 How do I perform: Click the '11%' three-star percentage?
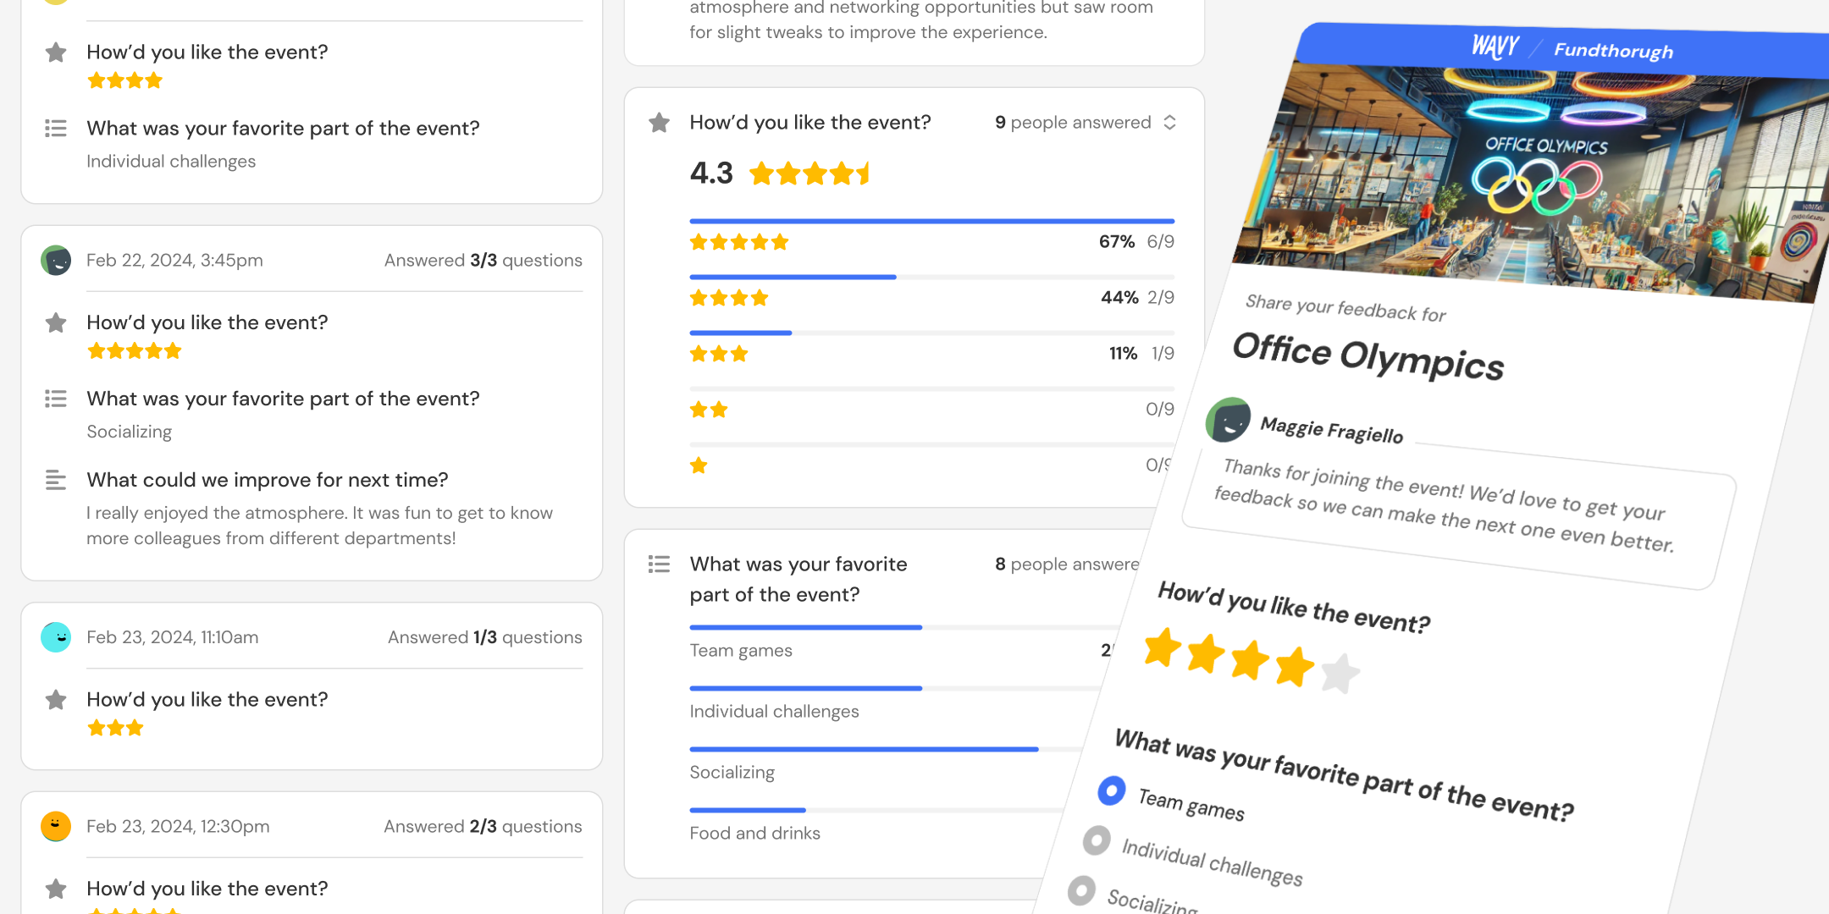(1123, 354)
